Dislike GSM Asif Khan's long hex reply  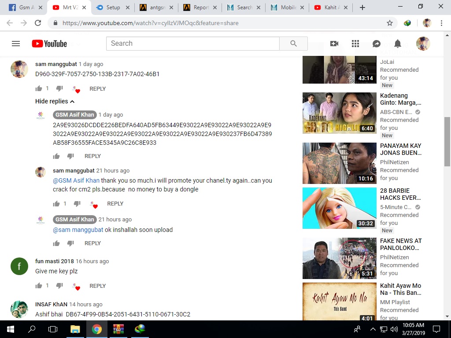[70, 156]
